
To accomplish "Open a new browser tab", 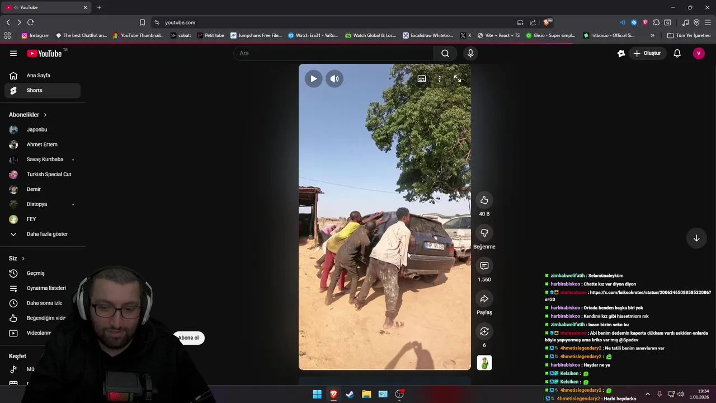I will [x=99, y=7].
